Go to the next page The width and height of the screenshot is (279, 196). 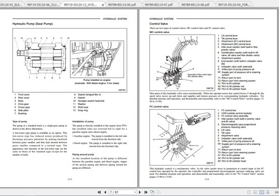pos(139,192)
